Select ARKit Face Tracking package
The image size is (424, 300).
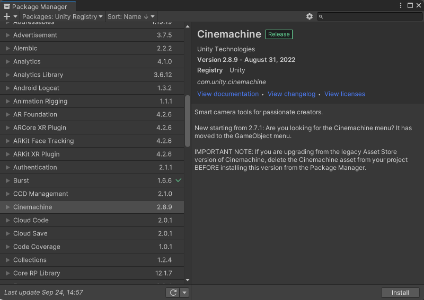[x=92, y=141]
